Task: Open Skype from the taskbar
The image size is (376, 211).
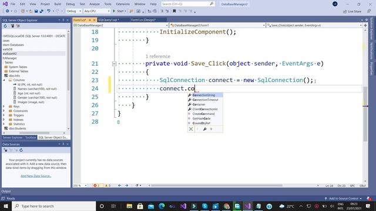Action: [205, 206]
